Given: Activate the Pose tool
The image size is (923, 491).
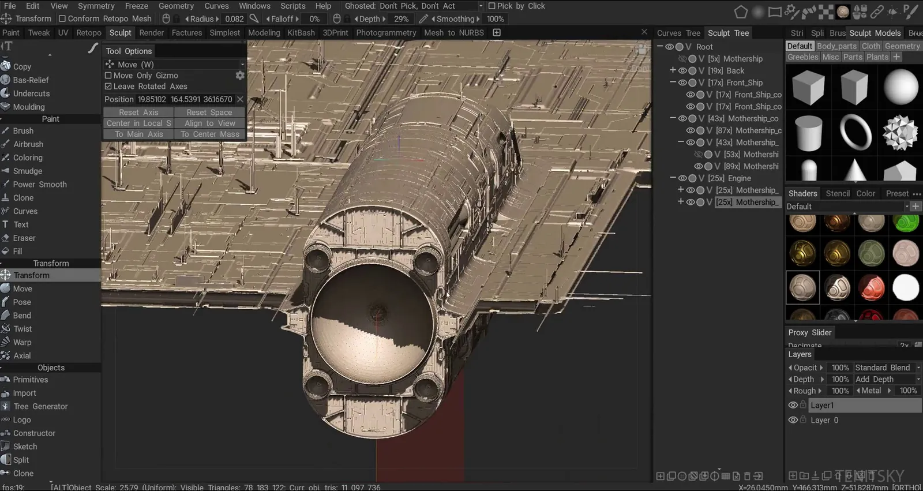Looking at the screenshot, I should pyautogui.click(x=22, y=302).
